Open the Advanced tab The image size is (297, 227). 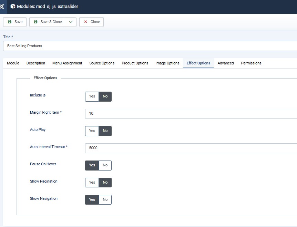click(x=226, y=63)
